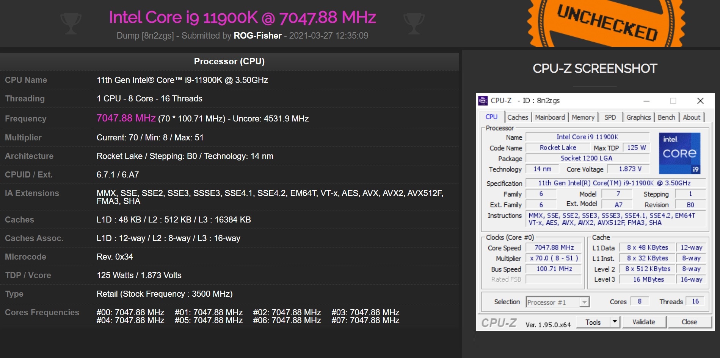The image size is (720, 358).
Task: Open the Tools dropdown arrow
Action: (x=615, y=322)
